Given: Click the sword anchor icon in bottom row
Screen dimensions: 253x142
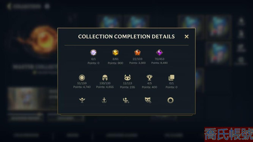Looking at the screenshot, I should pos(104,100).
